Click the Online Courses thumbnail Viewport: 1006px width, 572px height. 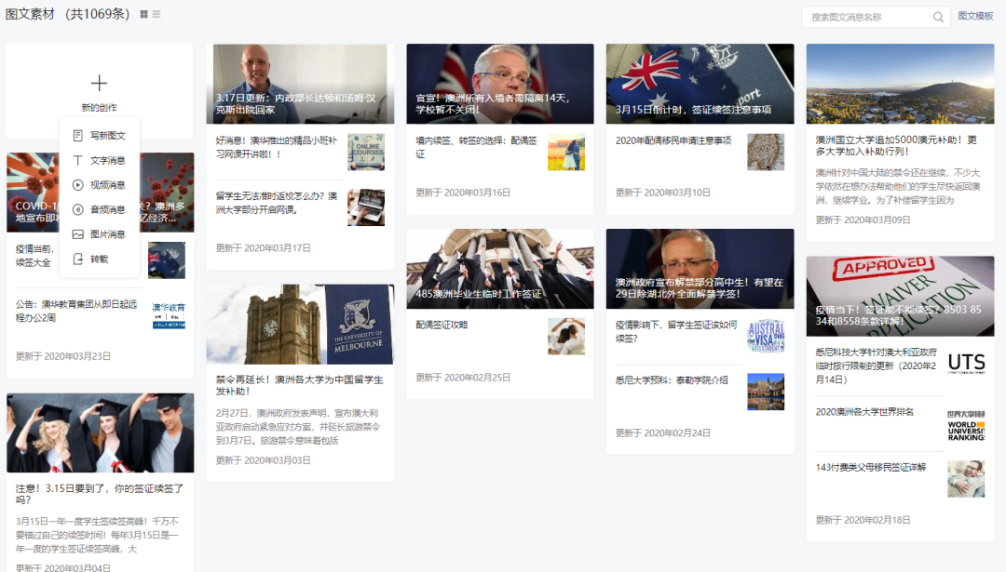[366, 152]
